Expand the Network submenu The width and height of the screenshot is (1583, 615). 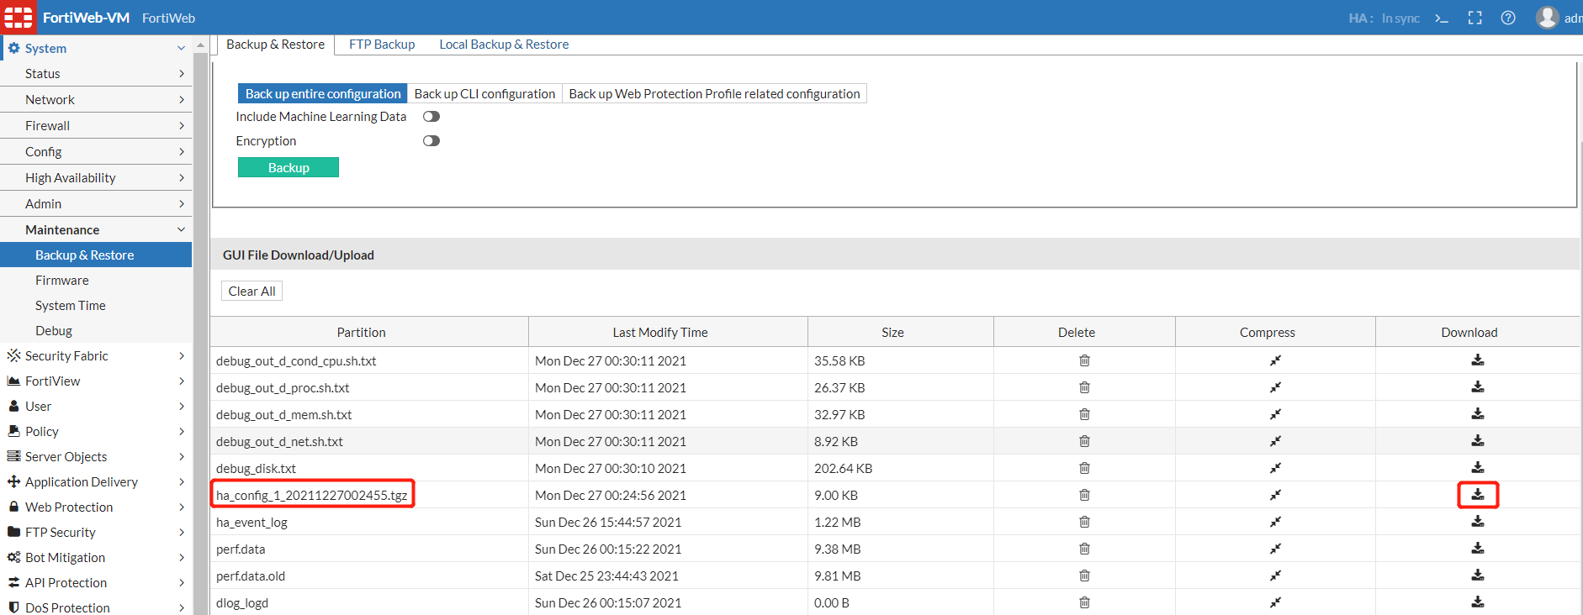(96, 100)
